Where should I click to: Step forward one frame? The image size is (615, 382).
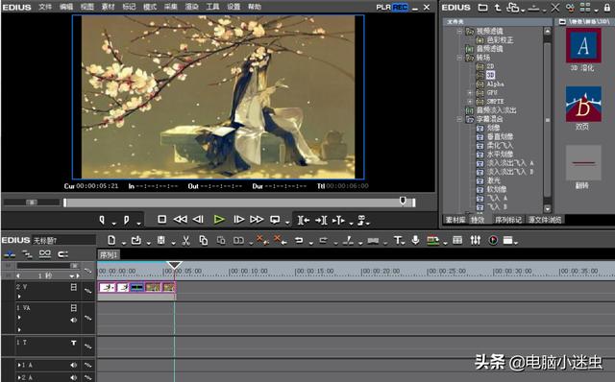pos(238,220)
